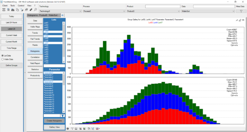
Task: Open the Productivity view
Action: (35, 76)
